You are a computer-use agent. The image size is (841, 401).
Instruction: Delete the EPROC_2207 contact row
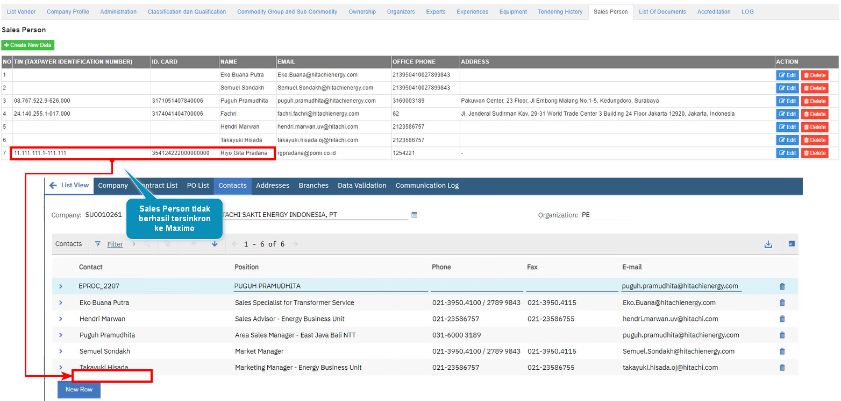(x=782, y=286)
